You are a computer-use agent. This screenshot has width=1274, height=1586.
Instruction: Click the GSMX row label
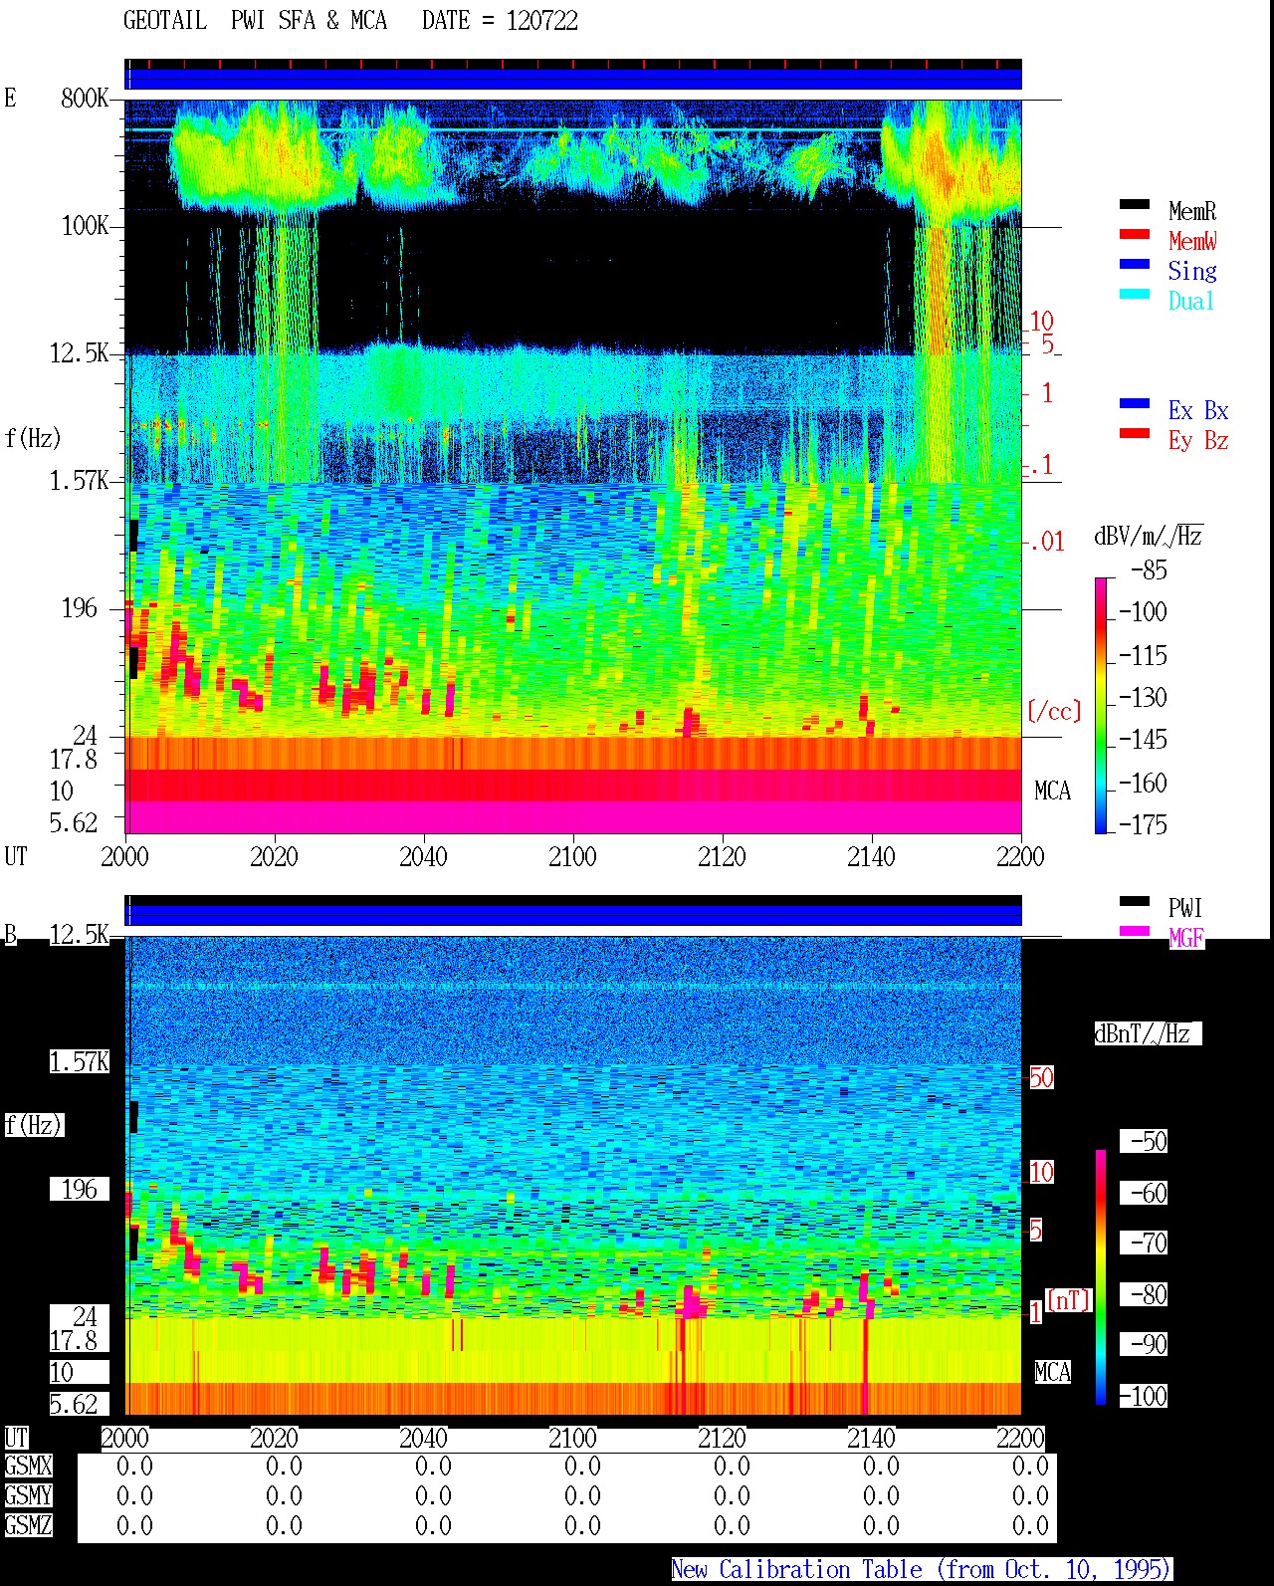pos(28,1467)
